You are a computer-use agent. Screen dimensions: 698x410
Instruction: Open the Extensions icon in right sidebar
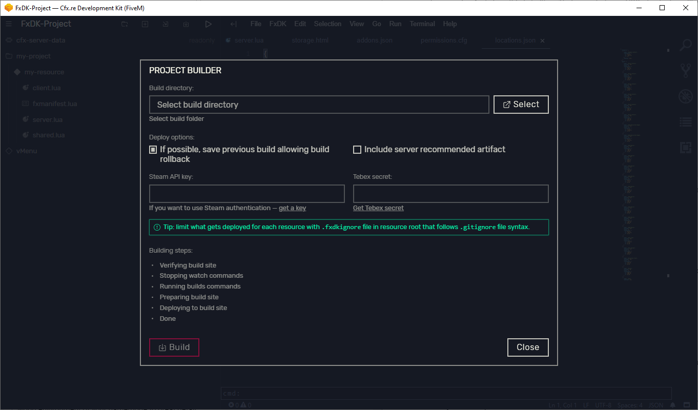pos(685,148)
